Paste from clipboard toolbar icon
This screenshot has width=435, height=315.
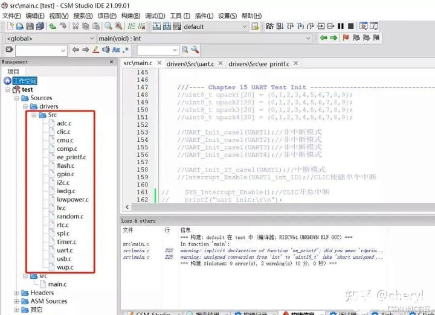pyautogui.click(x=96, y=27)
